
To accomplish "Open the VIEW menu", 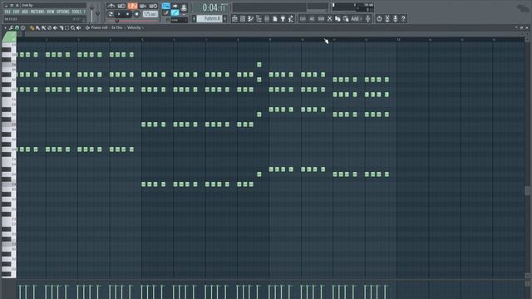I will pyautogui.click(x=50, y=12).
